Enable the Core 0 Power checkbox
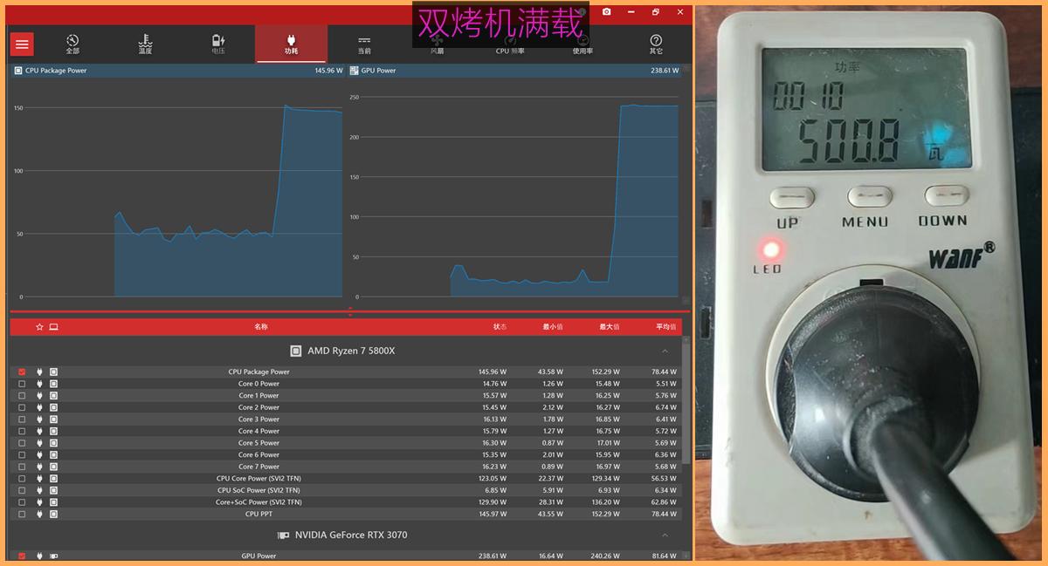 pos(22,383)
